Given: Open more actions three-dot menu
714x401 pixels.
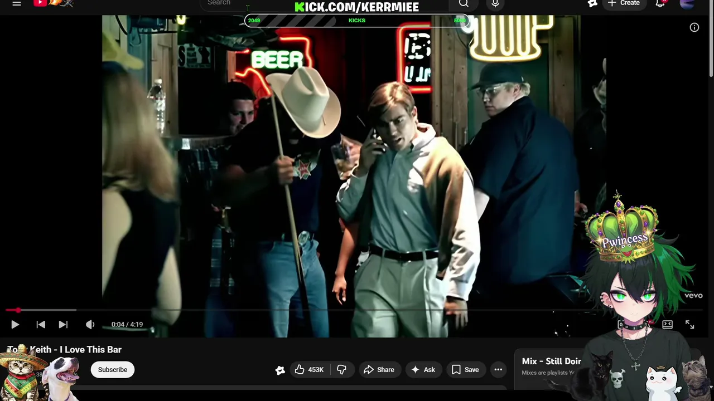Looking at the screenshot, I should [498, 370].
